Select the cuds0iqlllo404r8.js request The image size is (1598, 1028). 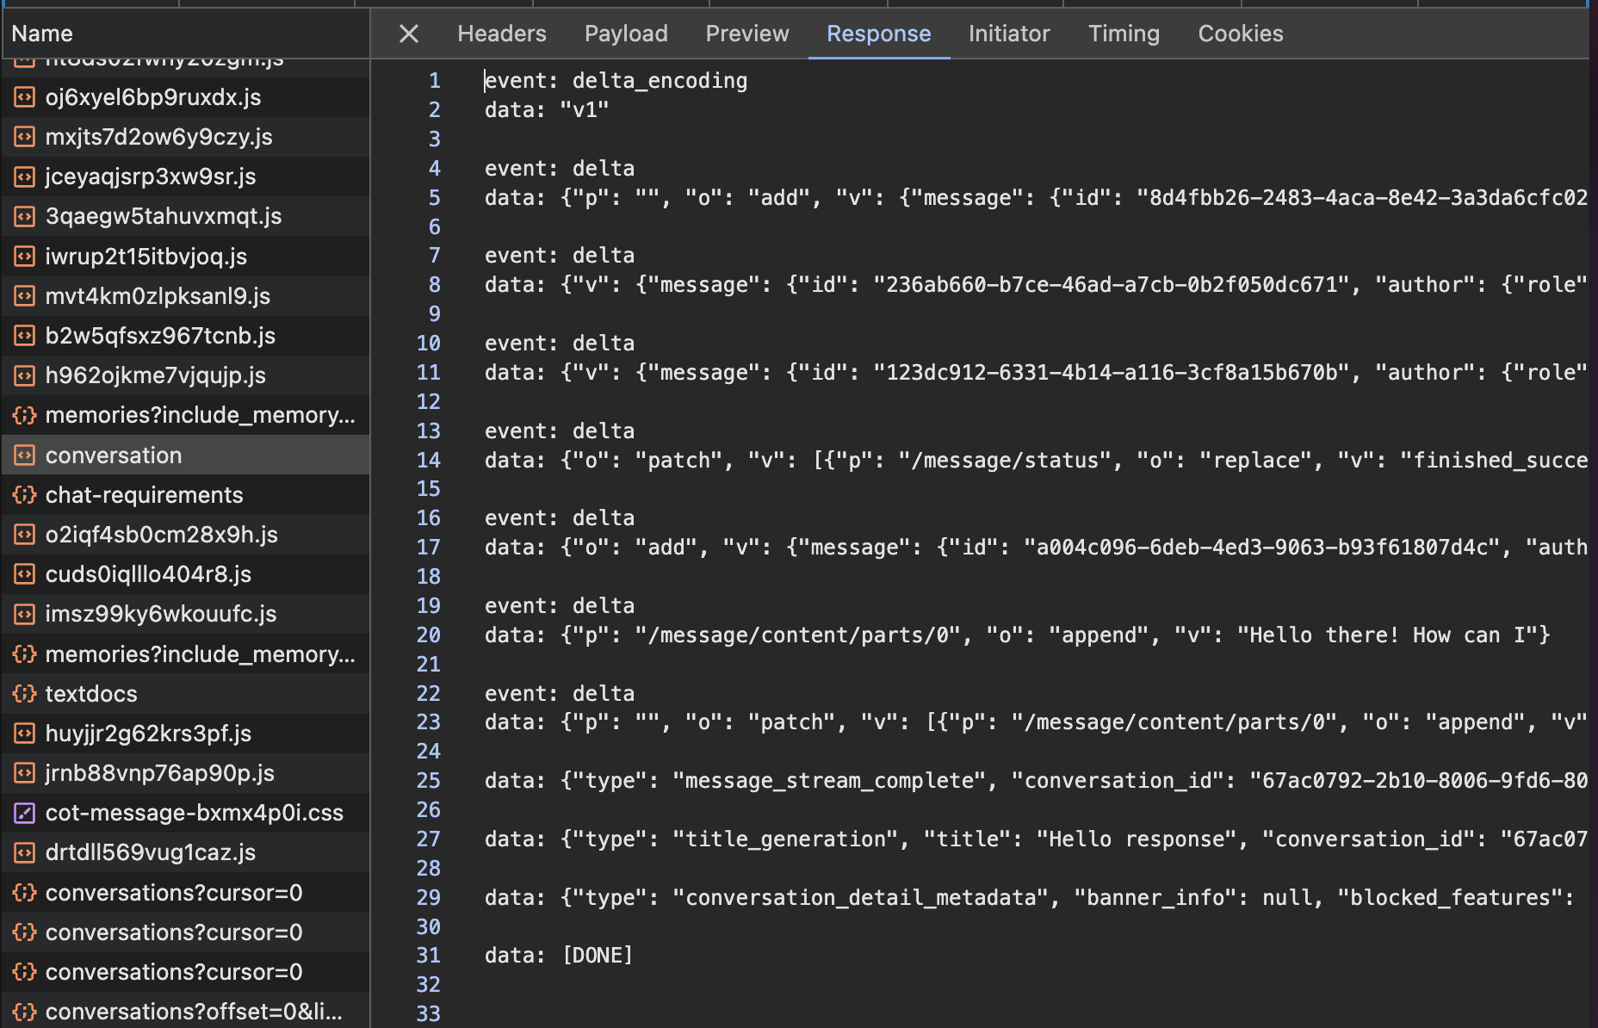[x=185, y=574]
